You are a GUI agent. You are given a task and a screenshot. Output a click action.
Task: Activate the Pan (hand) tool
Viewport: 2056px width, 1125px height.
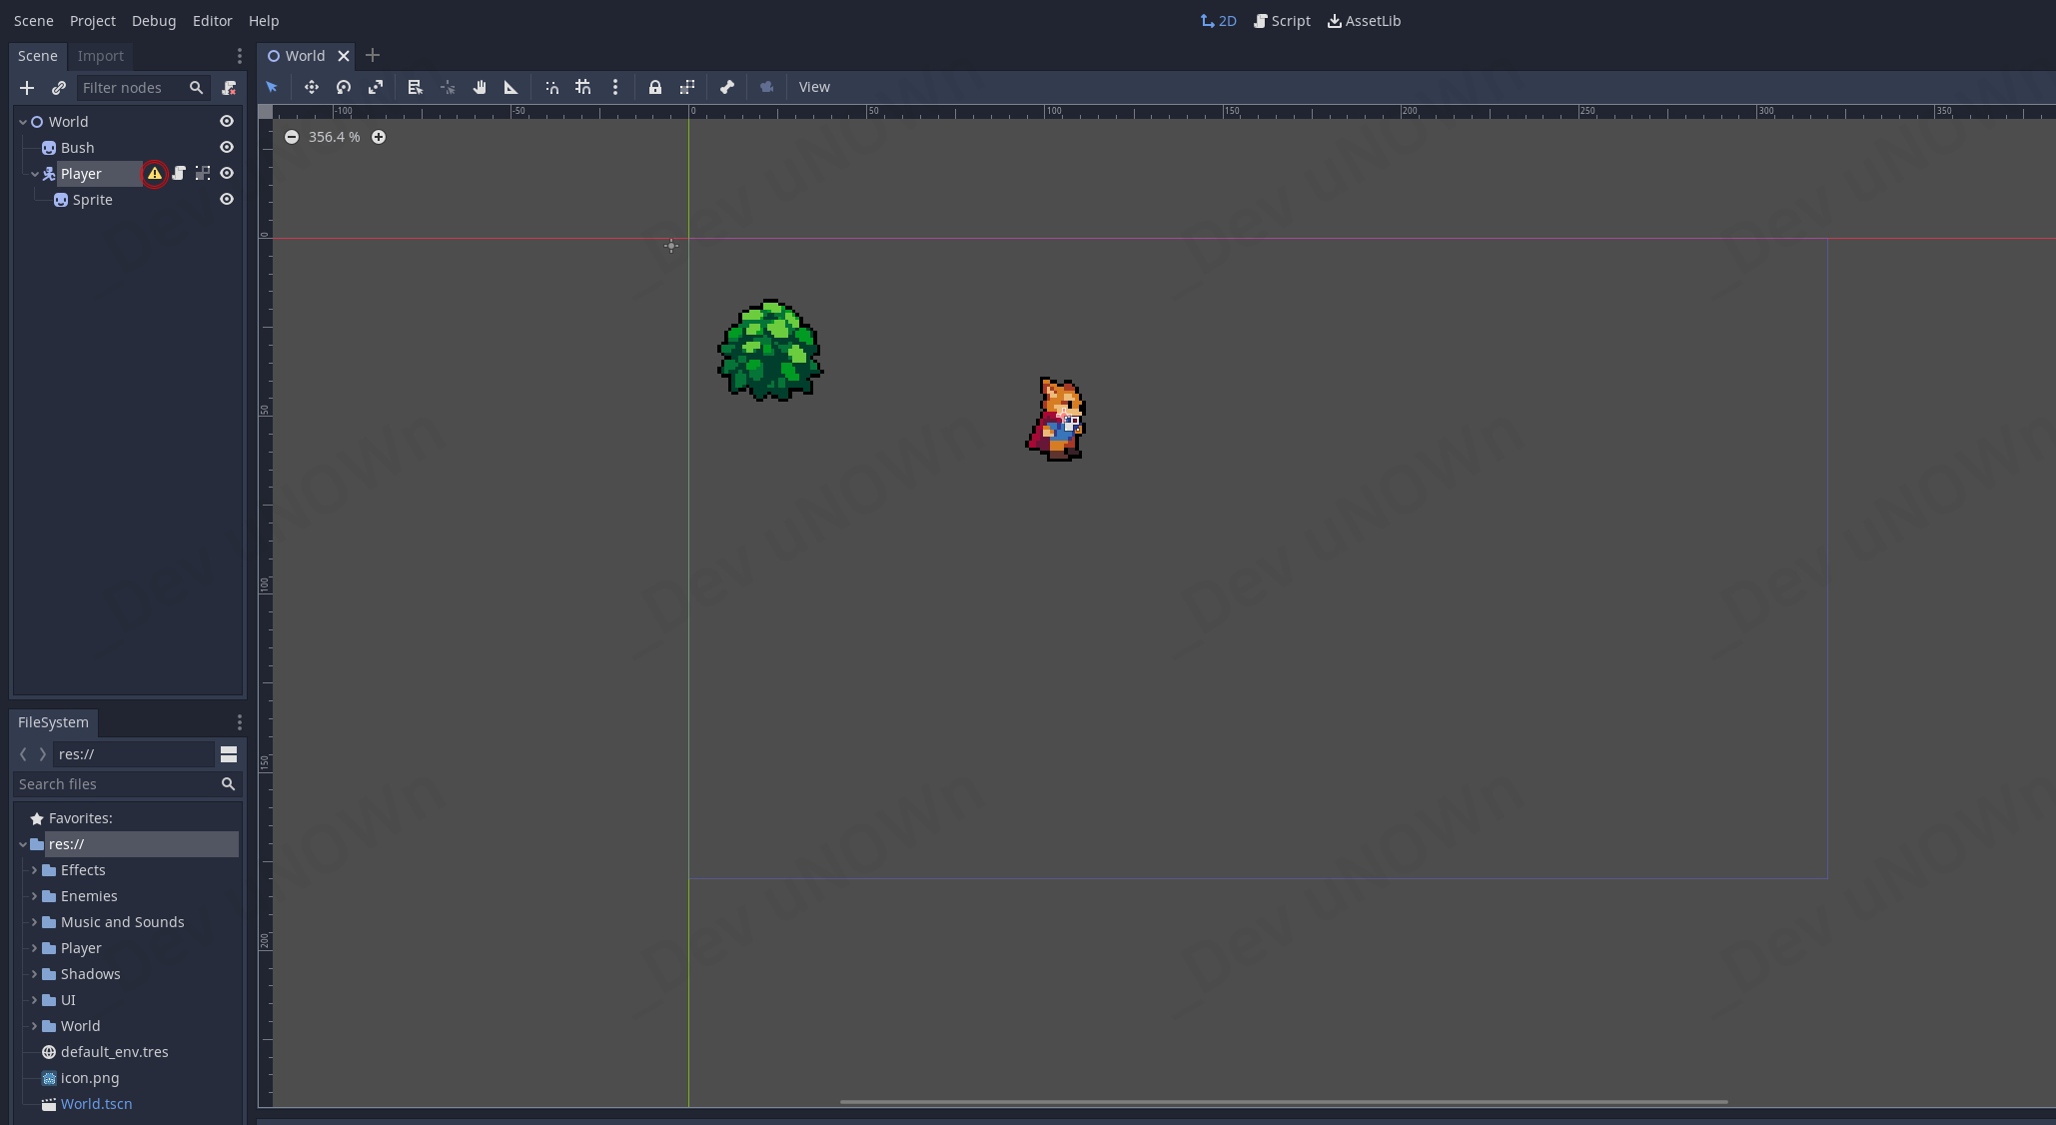pyautogui.click(x=480, y=88)
